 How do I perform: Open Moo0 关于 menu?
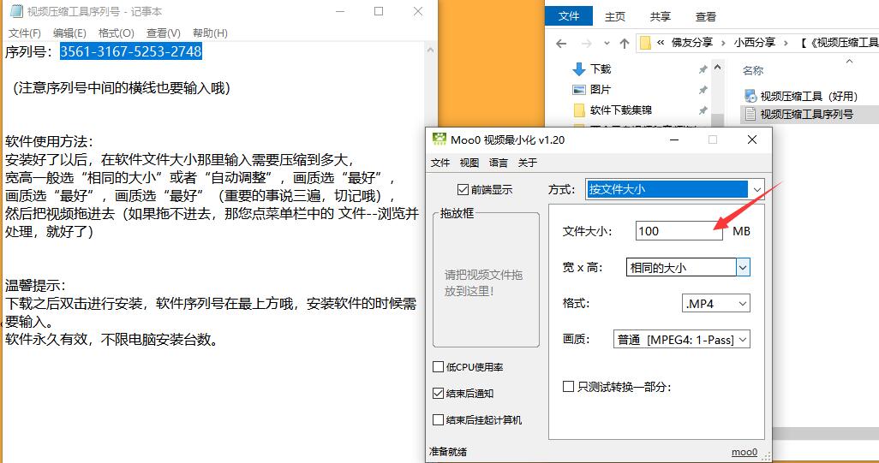pyautogui.click(x=528, y=163)
